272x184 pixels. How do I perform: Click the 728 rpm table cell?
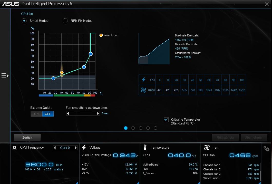[192, 90]
